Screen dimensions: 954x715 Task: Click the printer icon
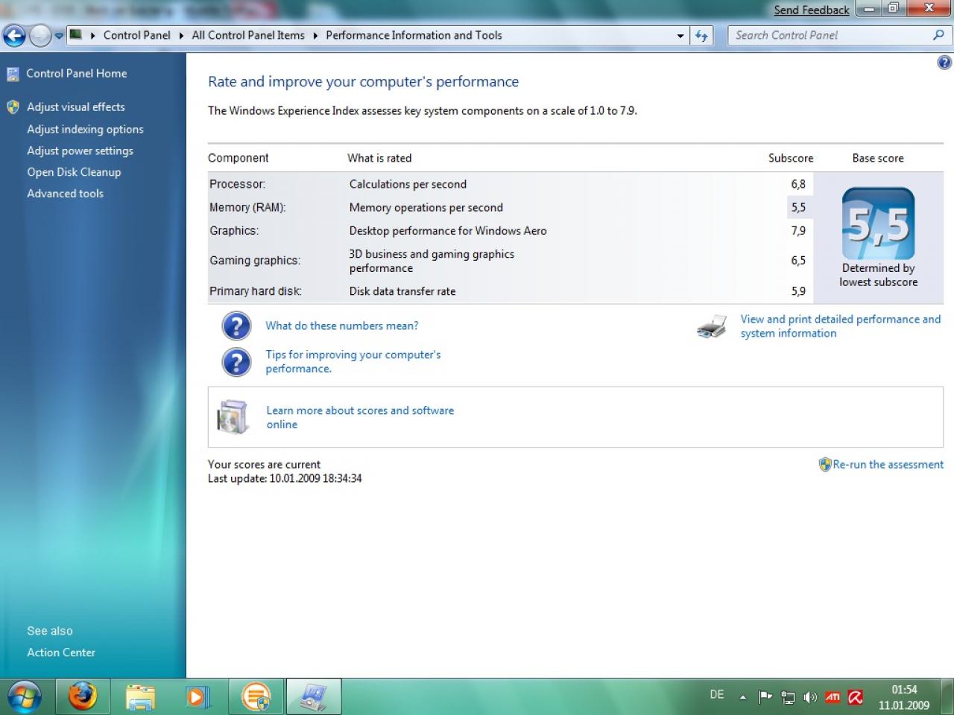712,326
